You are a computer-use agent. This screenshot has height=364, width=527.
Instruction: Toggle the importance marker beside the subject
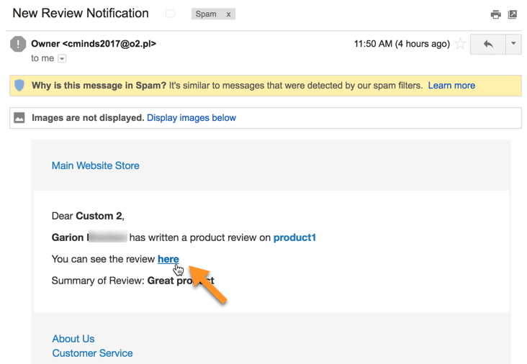pyautogui.click(x=170, y=14)
